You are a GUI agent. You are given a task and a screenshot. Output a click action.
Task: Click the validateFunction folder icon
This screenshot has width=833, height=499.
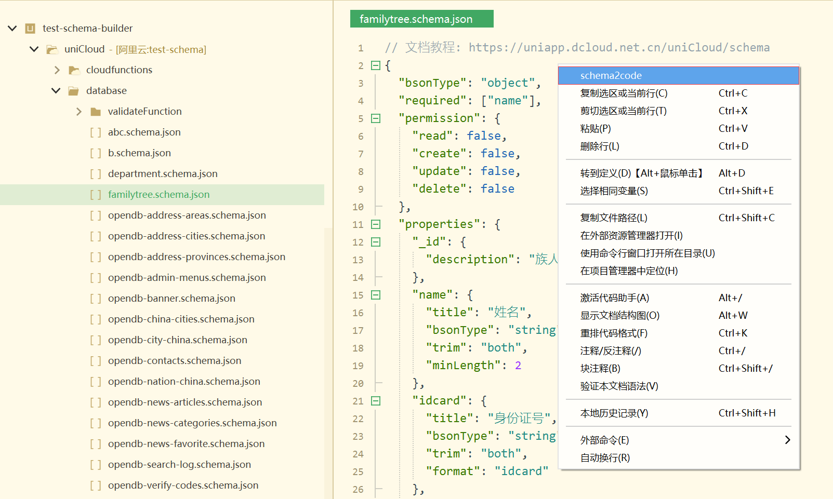(96, 112)
